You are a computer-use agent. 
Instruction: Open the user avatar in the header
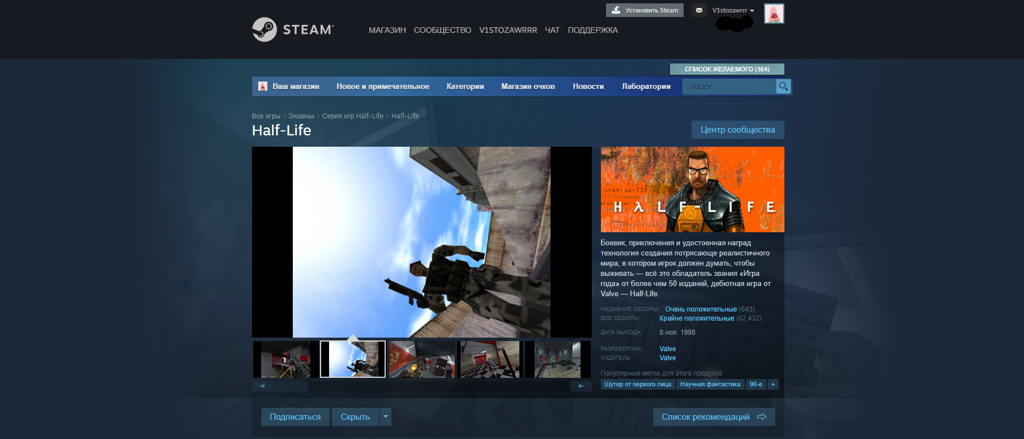tap(774, 13)
